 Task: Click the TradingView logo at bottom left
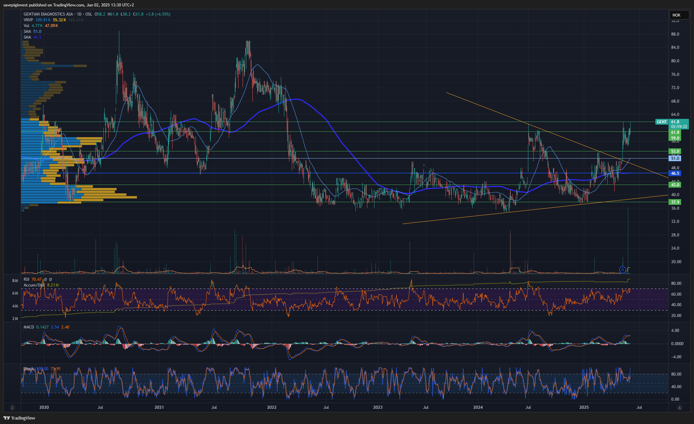(x=19, y=418)
